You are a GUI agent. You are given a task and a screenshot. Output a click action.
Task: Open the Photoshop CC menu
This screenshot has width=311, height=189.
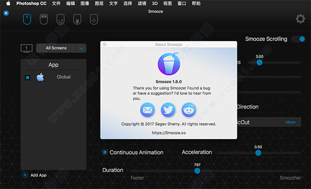coord(31,4)
